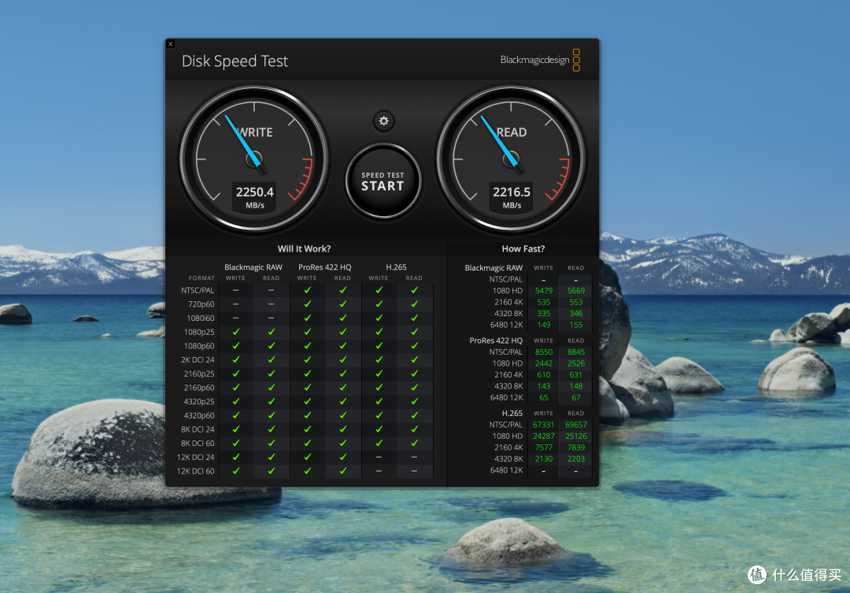850x593 pixels.
Task: Click the 12K DCI 24 format label
Action: (x=196, y=457)
